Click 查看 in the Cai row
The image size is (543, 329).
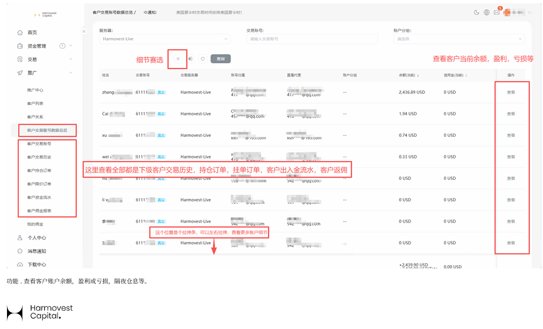pos(511,114)
